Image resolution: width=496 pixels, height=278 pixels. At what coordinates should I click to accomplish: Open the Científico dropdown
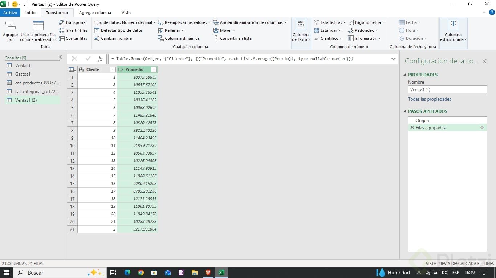pos(328,38)
